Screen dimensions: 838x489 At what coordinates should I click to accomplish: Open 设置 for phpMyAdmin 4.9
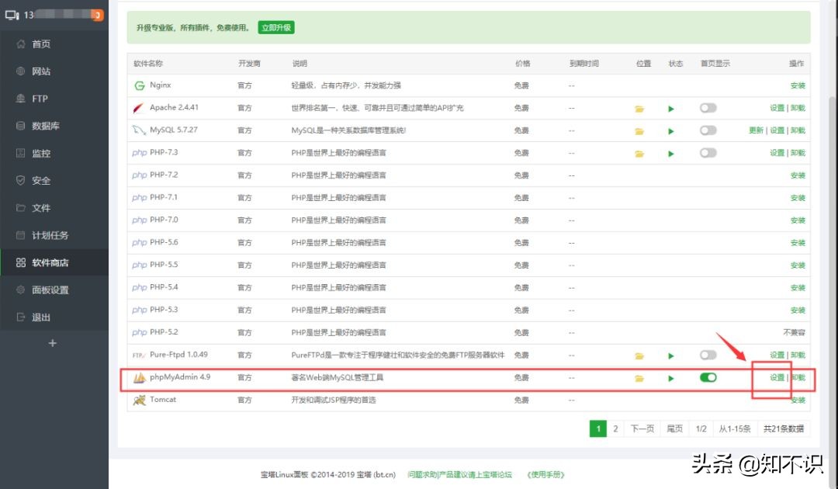tap(777, 378)
